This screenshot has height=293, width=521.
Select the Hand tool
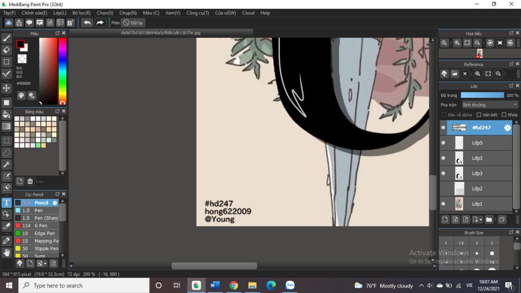coord(6,253)
